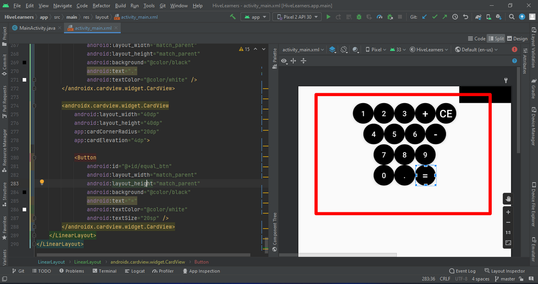The image size is (538, 284).
Task: Open the Tools menu
Action: coord(149,5)
